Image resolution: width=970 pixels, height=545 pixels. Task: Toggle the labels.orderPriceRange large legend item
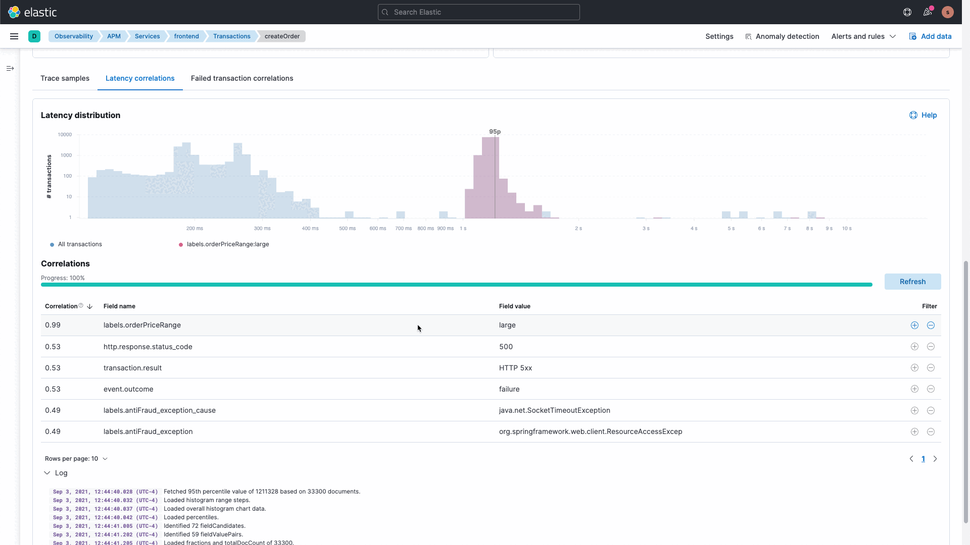coord(224,244)
